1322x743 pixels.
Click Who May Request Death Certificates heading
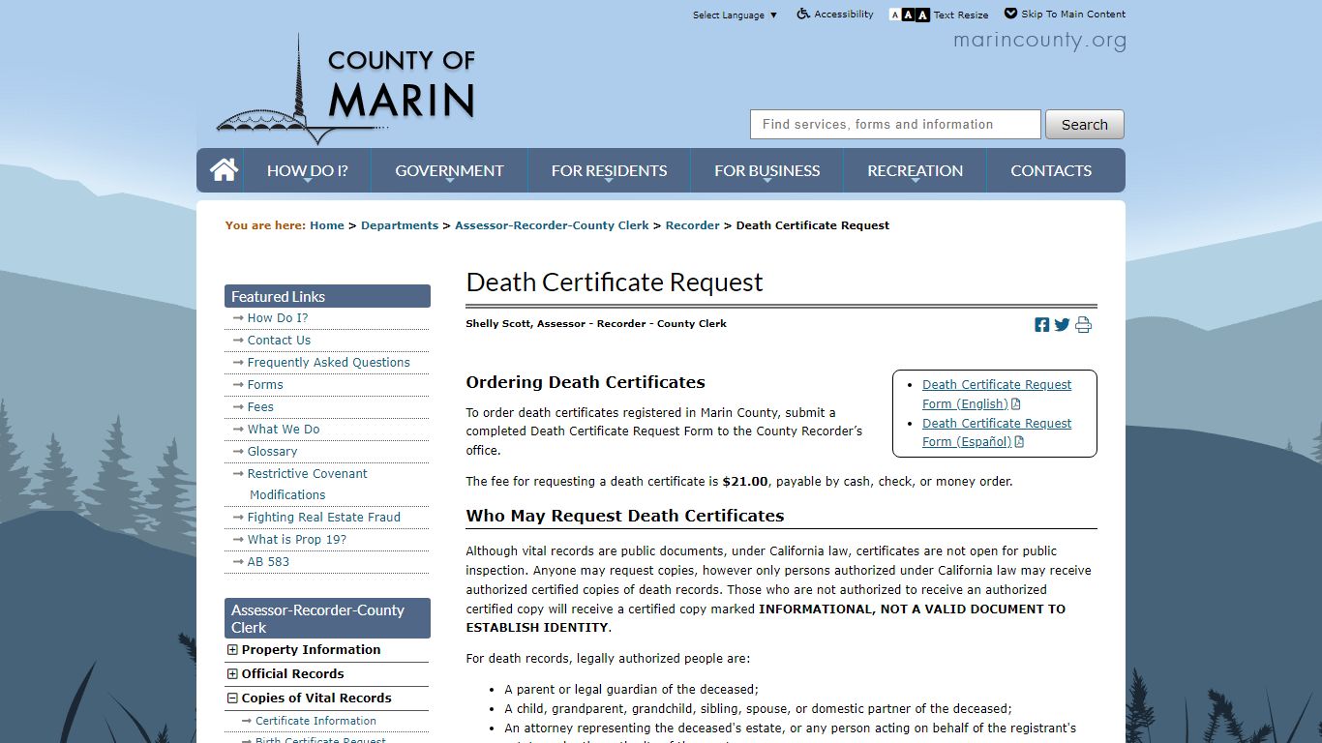coord(625,516)
